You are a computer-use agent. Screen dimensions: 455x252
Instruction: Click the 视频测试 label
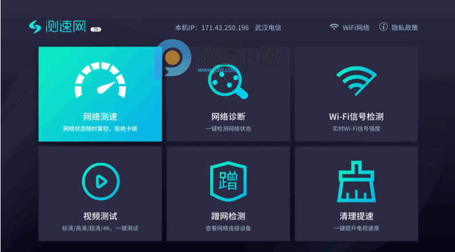click(x=100, y=216)
